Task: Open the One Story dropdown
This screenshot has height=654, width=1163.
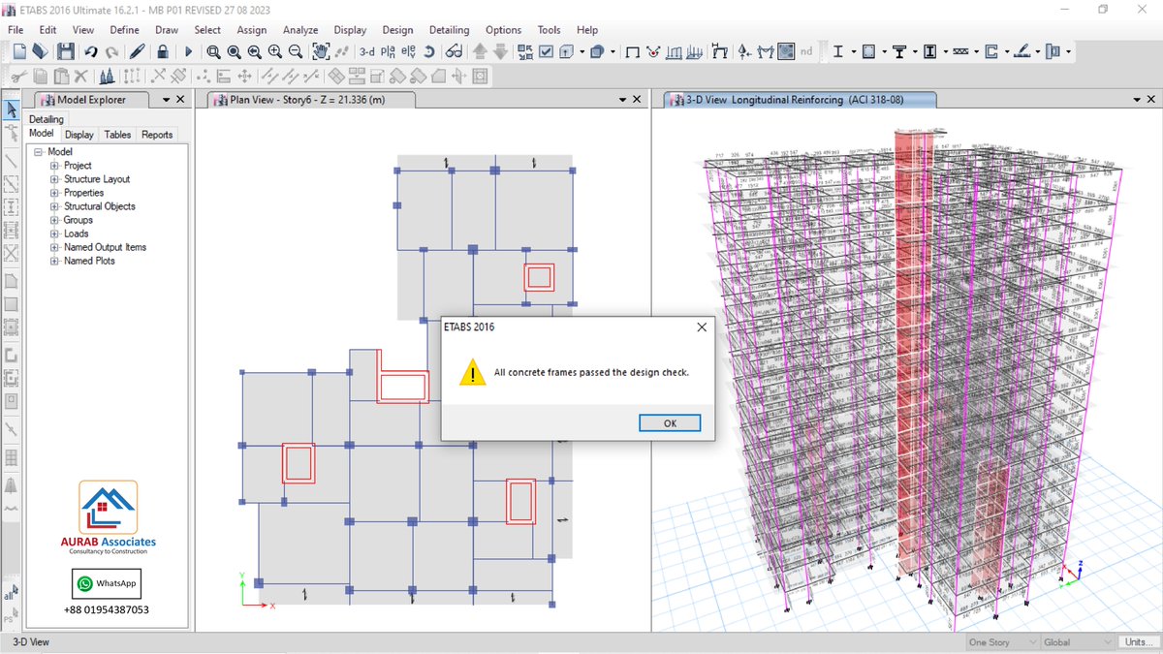Action: [1001, 642]
